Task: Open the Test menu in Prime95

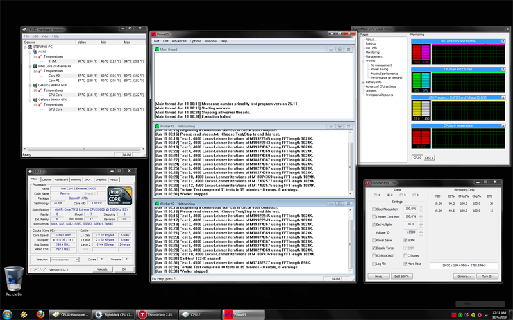Action: (156, 41)
